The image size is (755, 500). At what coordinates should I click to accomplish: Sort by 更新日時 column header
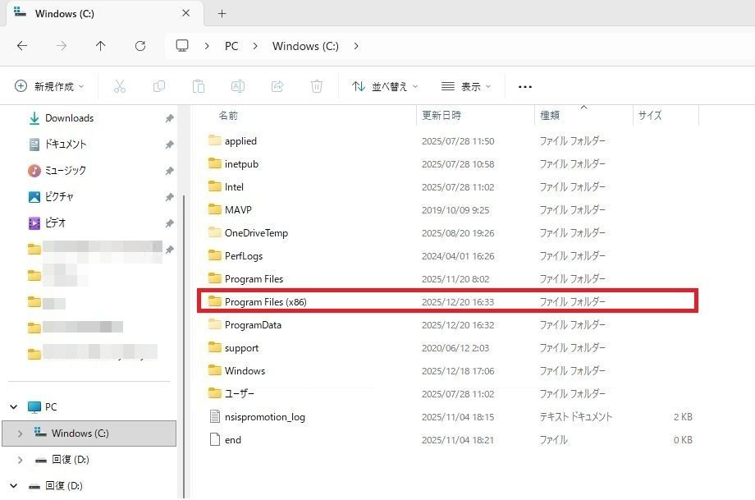coord(441,116)
